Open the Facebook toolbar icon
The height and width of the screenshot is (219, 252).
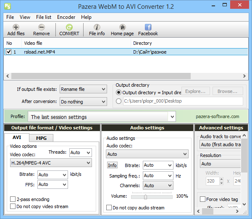[148, 27]
